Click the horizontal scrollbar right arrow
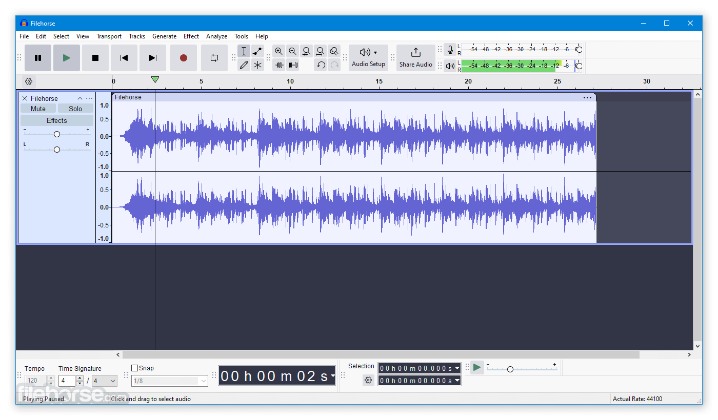718x420 pixels. [x=689, y=354]
